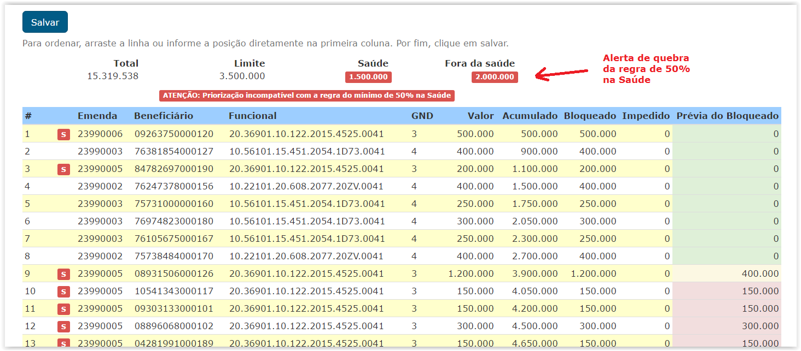Select position number cell of row 8
Screen dimensions: 801x351
27,256
